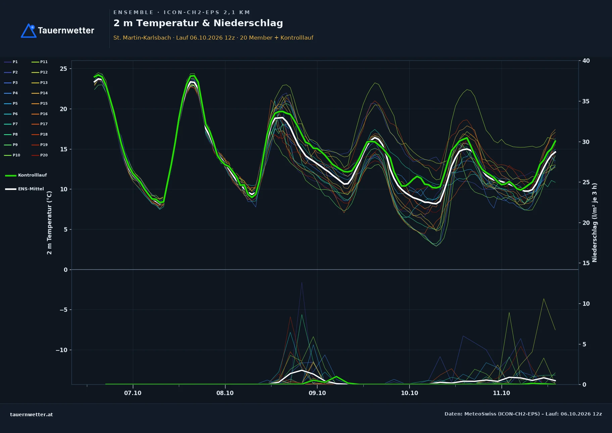Click the 10.10 date tick label
Viewport: 612px width, 433px height.
click(x=409, y=393)
